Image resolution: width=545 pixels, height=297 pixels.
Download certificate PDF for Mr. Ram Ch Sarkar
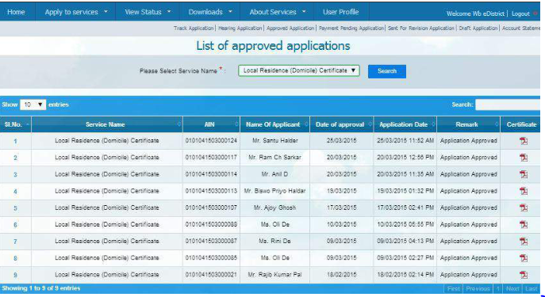[524, 158]
